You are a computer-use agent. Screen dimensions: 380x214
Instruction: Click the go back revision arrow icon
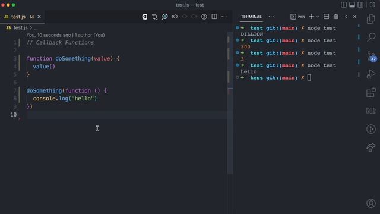click(175, 17)
